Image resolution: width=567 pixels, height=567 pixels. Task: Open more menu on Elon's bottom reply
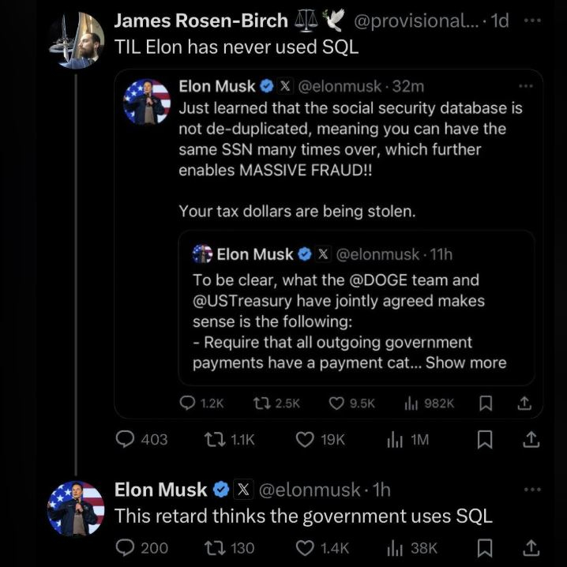click(x=532, y=490)
